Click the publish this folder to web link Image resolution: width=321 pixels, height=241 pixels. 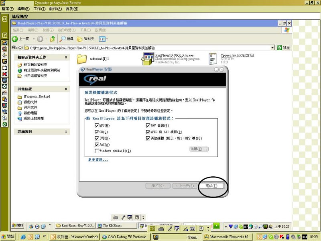coord(42,70)
